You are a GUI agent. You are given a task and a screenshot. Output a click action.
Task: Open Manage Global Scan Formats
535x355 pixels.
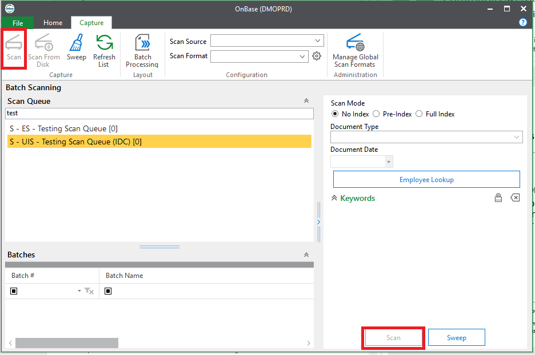355,50
